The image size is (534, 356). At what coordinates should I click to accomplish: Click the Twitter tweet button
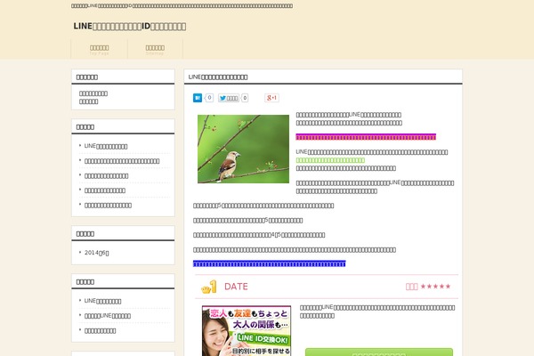click(x=229, y=98)
